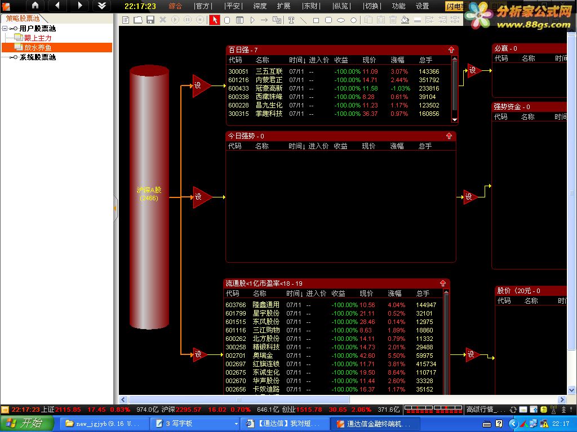Open the 东财 menu
Image resolution: width=577 pixels, height=432 pixels.
click(x=311, y=6)
